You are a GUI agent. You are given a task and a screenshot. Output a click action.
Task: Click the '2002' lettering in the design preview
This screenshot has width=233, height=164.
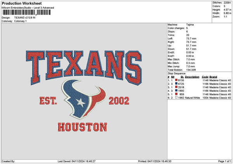pos(119,101)
